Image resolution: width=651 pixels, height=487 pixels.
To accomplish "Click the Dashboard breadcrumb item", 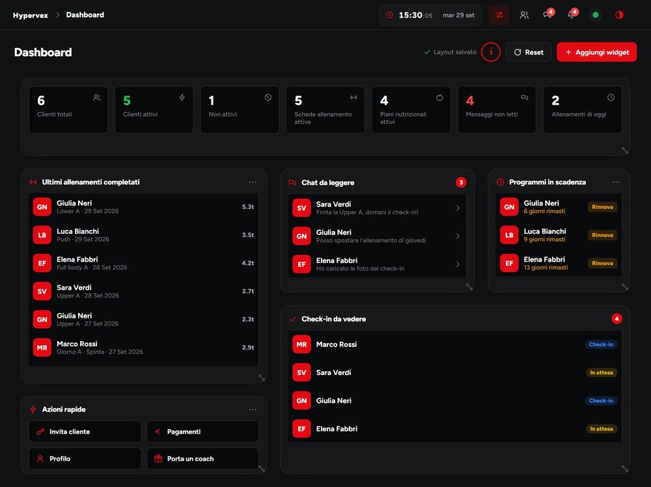I will click(x=85, y=15).
